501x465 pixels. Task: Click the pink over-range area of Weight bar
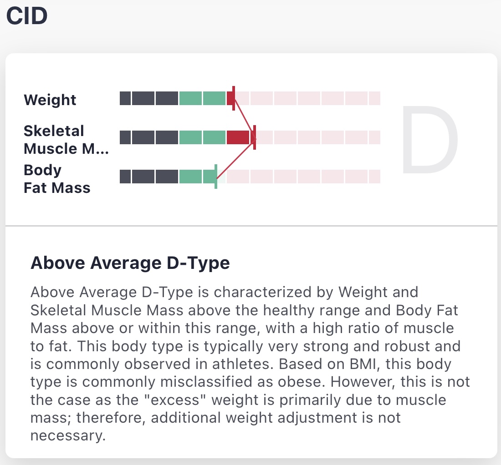pos(308,98)
